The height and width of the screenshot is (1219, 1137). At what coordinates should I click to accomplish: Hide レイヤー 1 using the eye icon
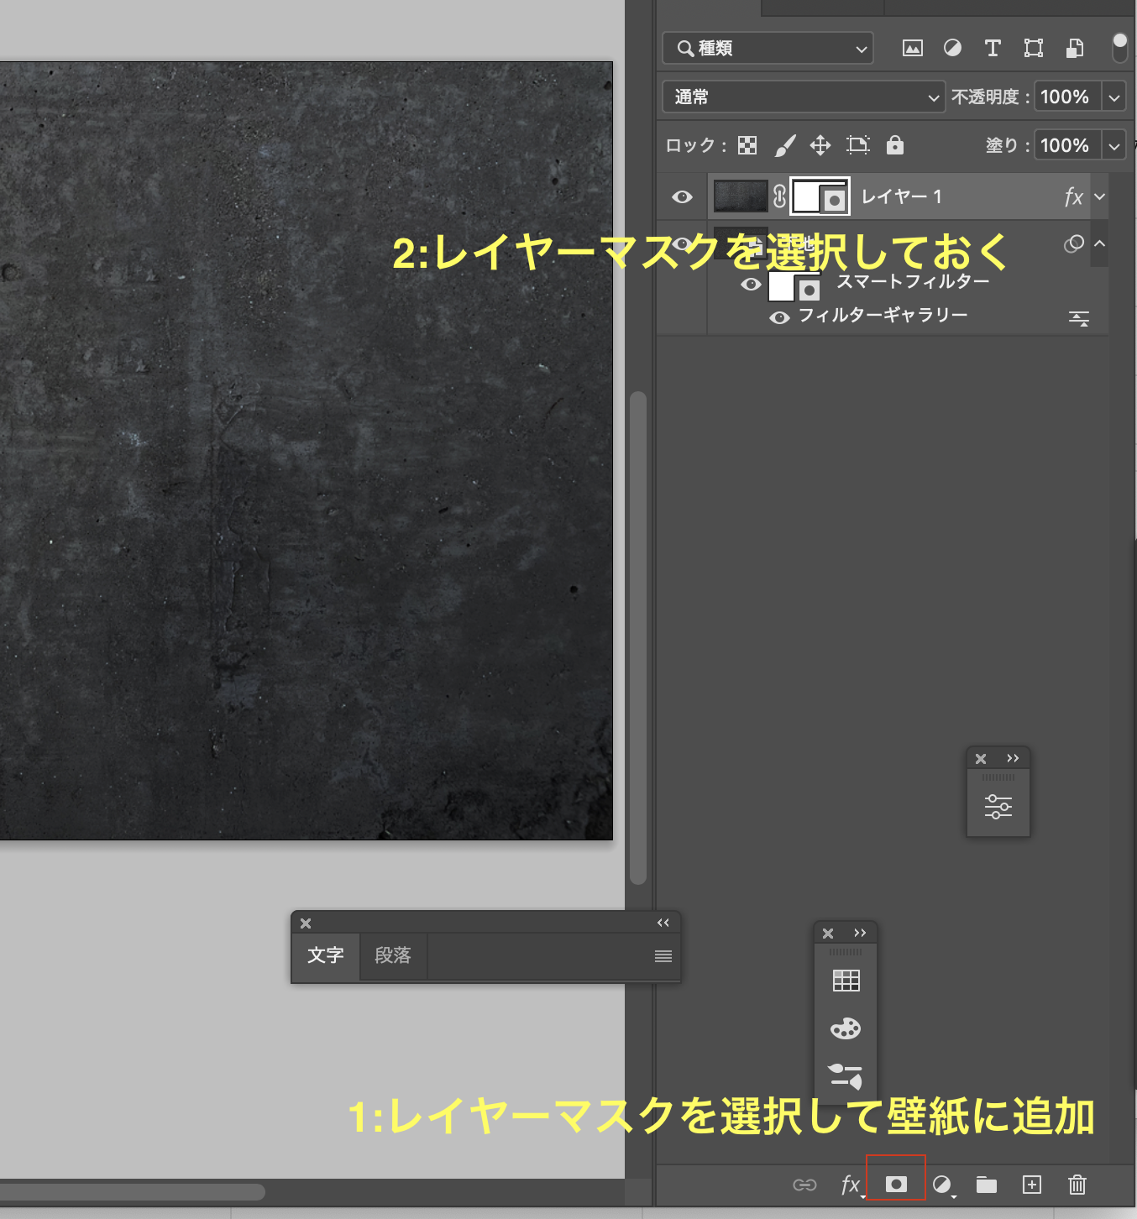(683, 197)
